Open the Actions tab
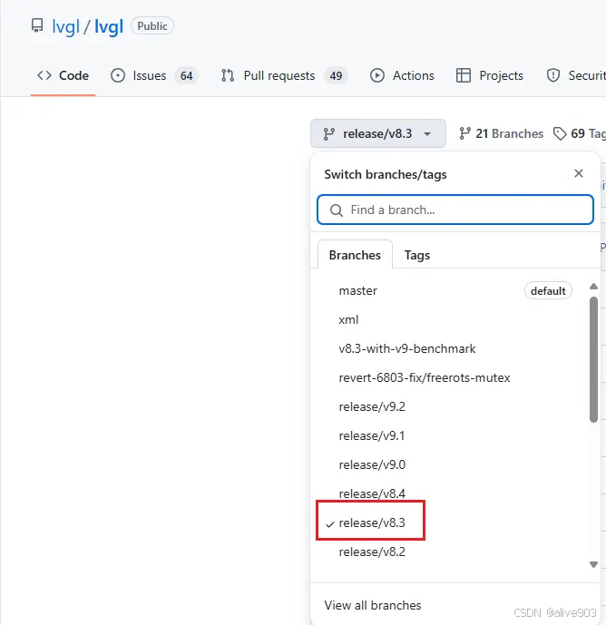The width and height of the screenshot is (606, 625). (x=402, y=75)
